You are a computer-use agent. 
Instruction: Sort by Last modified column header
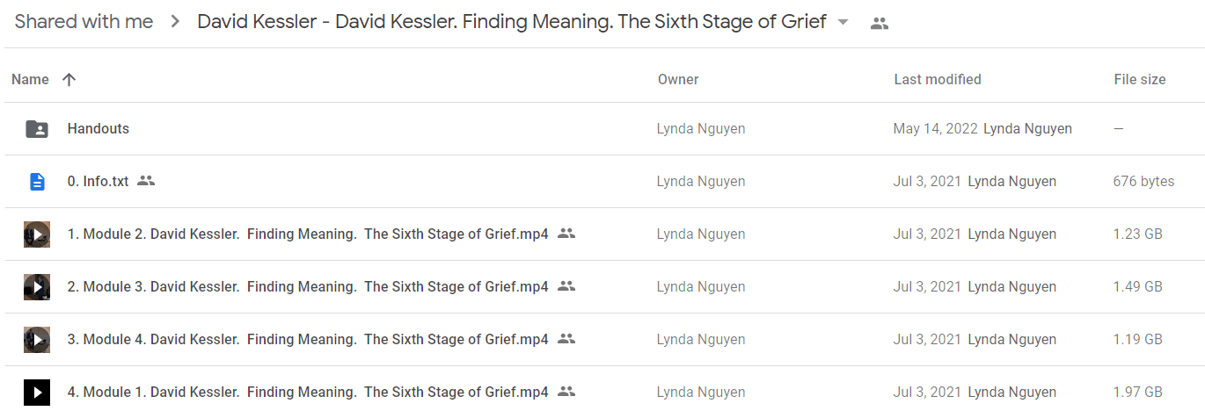click(x=938, y=79)
